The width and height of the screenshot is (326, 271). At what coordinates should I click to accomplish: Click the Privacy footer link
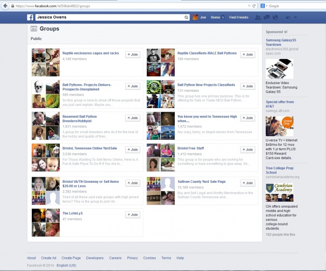pos(132,258)
